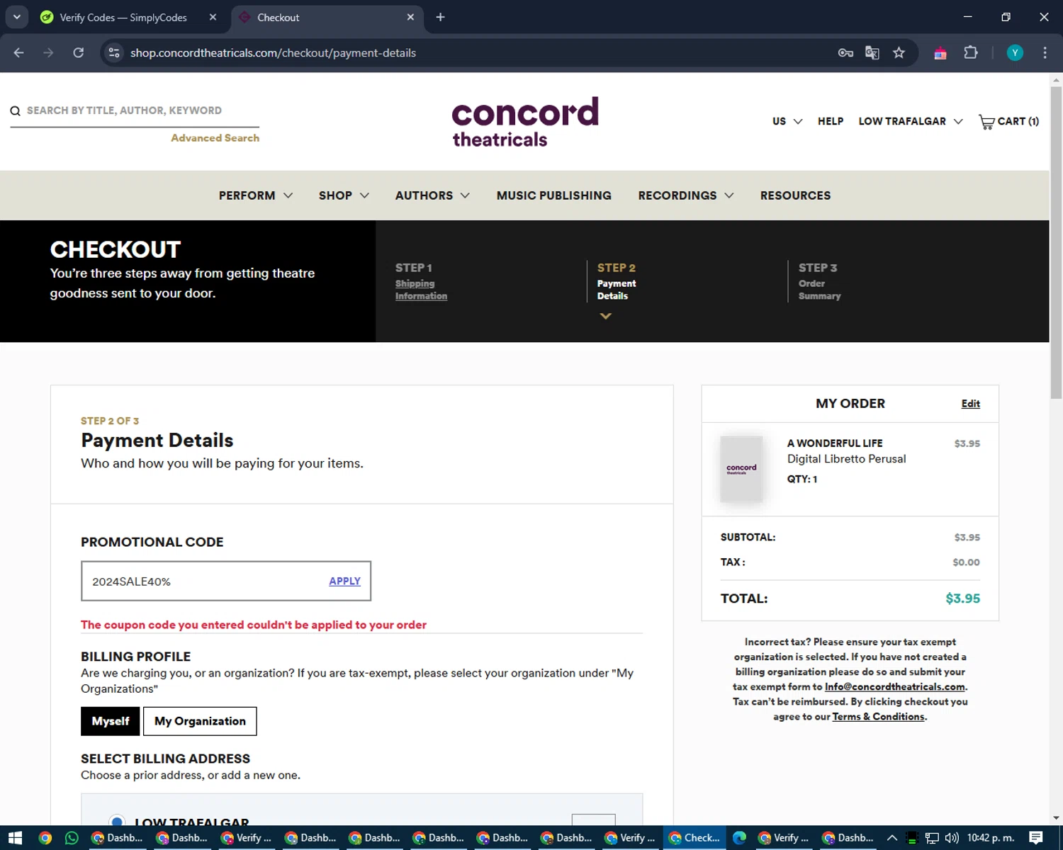Open WhatsApp from the taskbar
This screenshot has height=850, width=1063.
point(72,838)
